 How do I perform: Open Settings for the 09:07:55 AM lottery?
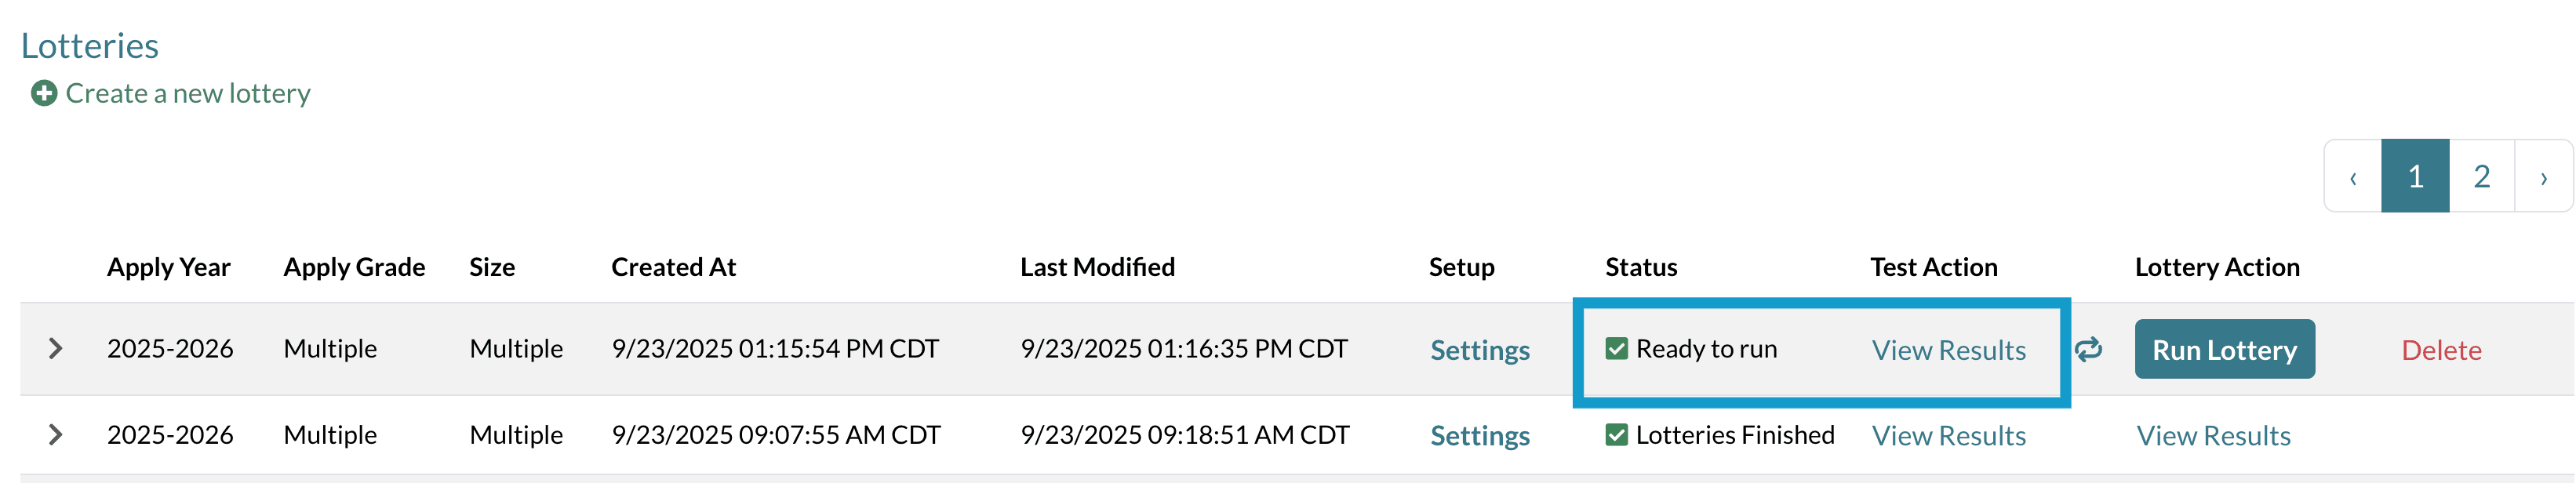1479,436
